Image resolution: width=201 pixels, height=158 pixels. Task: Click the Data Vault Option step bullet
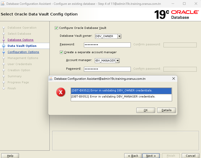click(x=4, y=46)
